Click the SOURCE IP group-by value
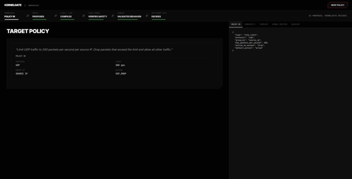The image size is (352, 179). (x=21, y=74)
